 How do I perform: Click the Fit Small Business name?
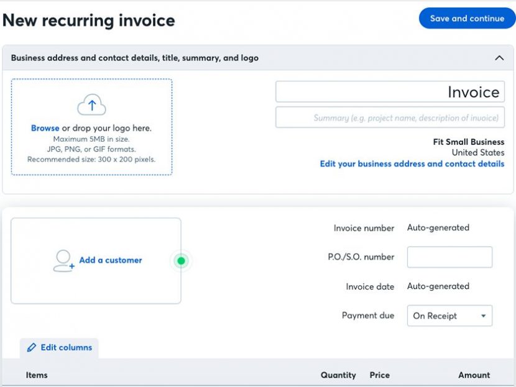[x=468, y=142]
